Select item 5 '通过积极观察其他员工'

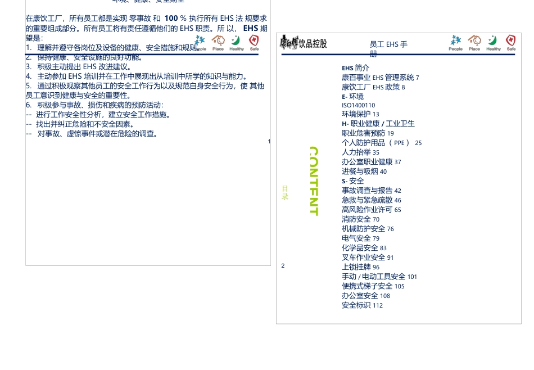click(x=145, y=91)
